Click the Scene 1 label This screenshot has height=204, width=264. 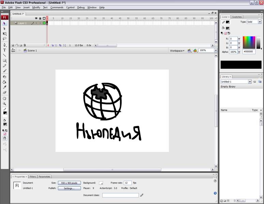coord(32,50)
